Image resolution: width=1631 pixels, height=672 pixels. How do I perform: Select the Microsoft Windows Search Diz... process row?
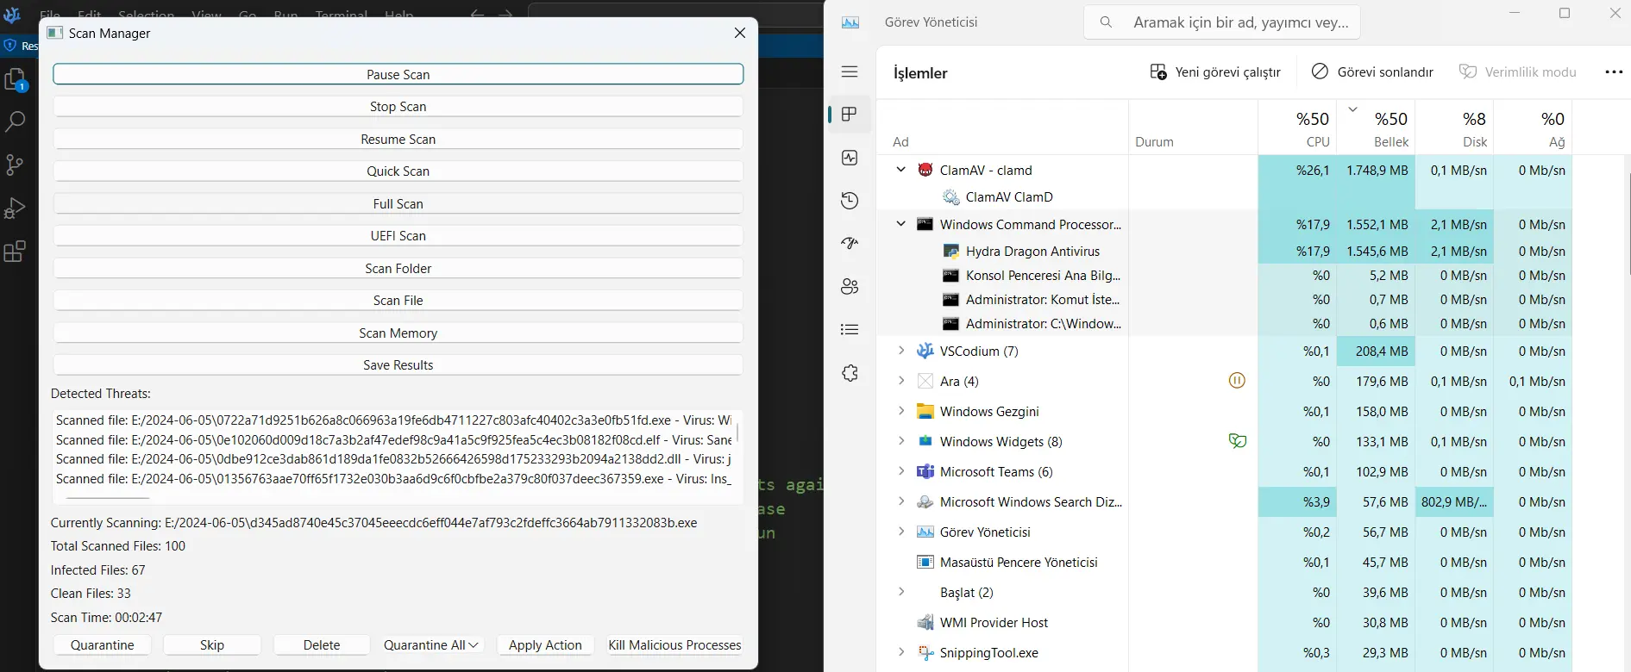point(1225,501)
